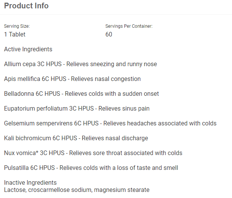Click the "Allium cepa 3C HPUS" ingredient name

click(33, 64)
